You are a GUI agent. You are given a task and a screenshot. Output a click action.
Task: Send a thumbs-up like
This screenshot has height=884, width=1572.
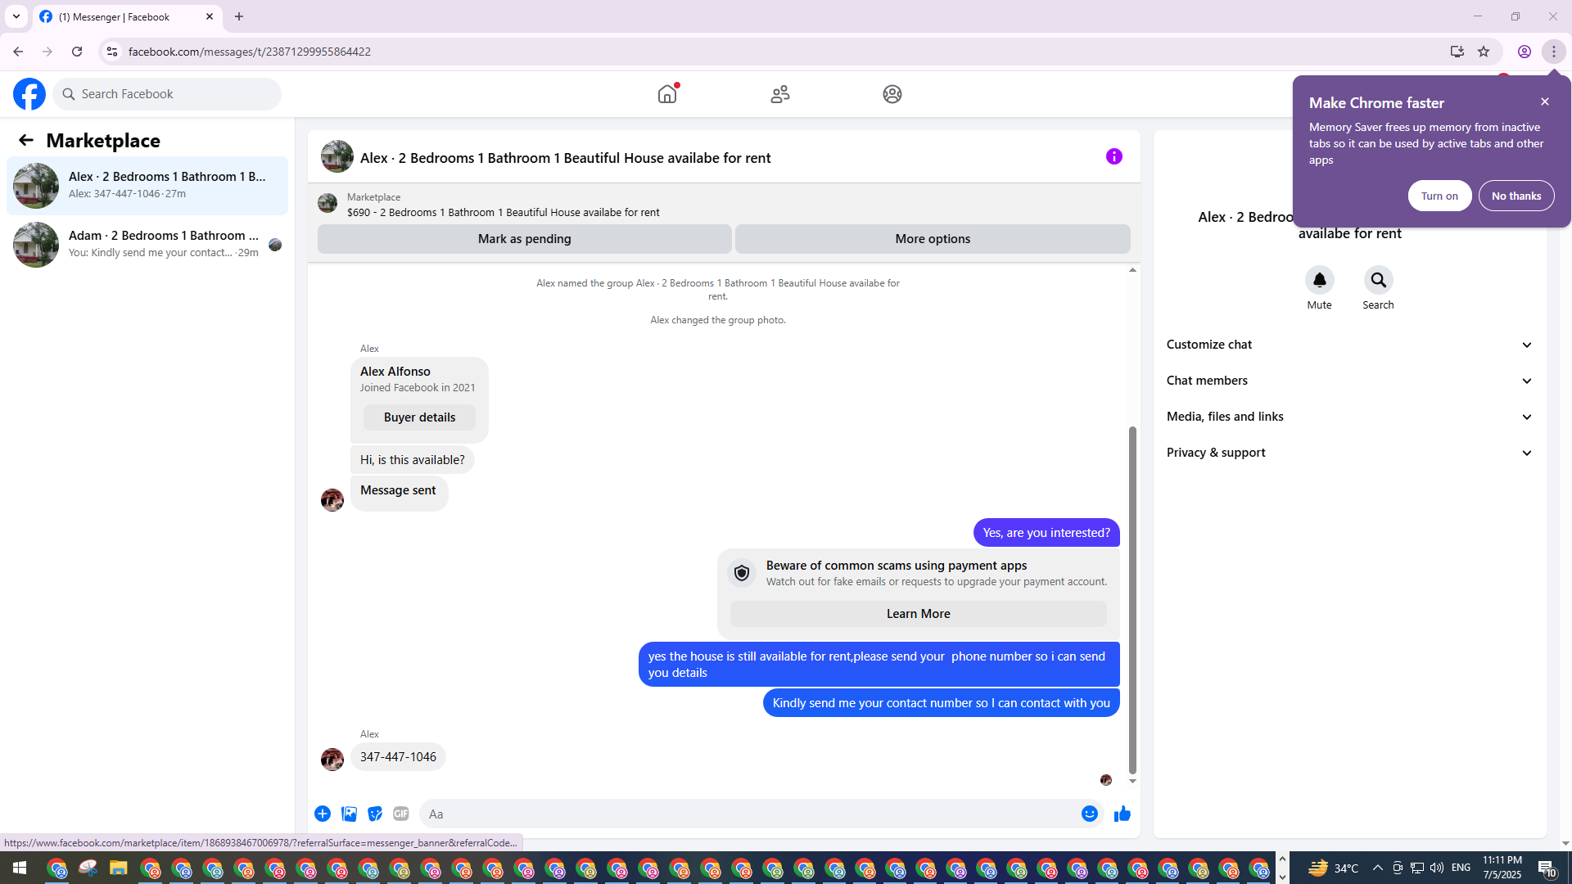(x=1122, y=814)
